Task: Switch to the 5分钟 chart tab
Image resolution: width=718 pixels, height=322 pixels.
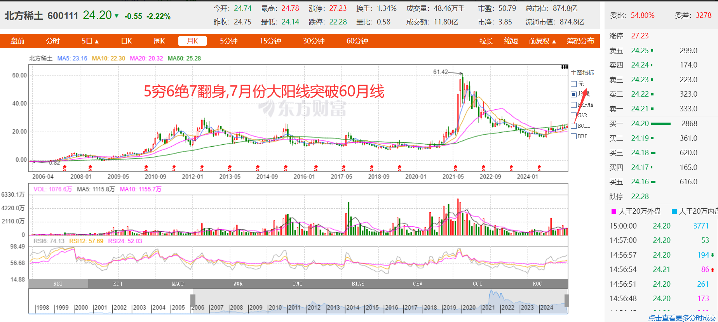Action: click(x=229, y=41)
